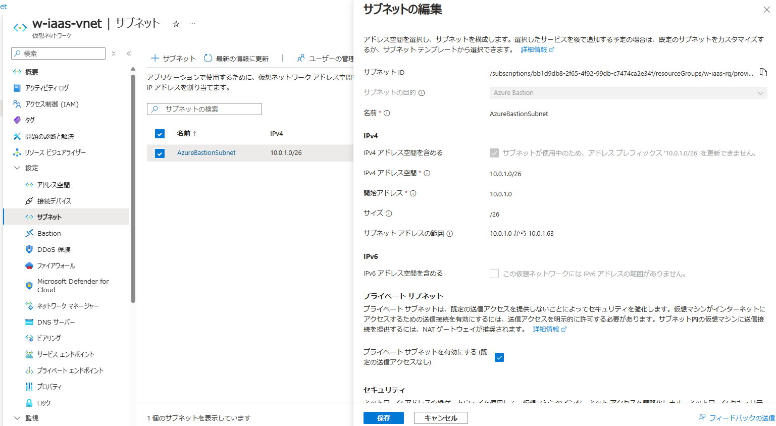Show info tooltip for サブネットの目的

point(422,93)
